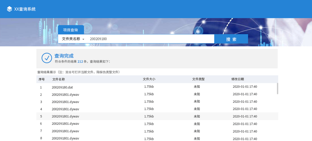
Task: Click the result count 212 text
Action: [x=80, y=62]
